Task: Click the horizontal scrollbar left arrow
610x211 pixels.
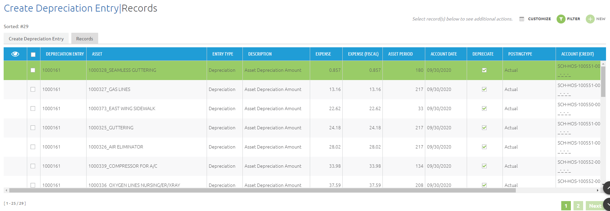Action: coord(6,190)
